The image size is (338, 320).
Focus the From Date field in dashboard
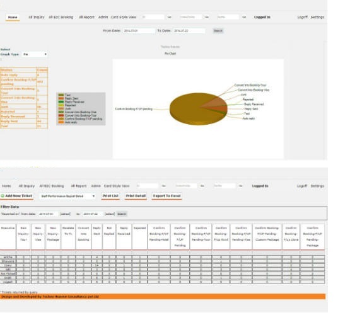tap(139, 31)
